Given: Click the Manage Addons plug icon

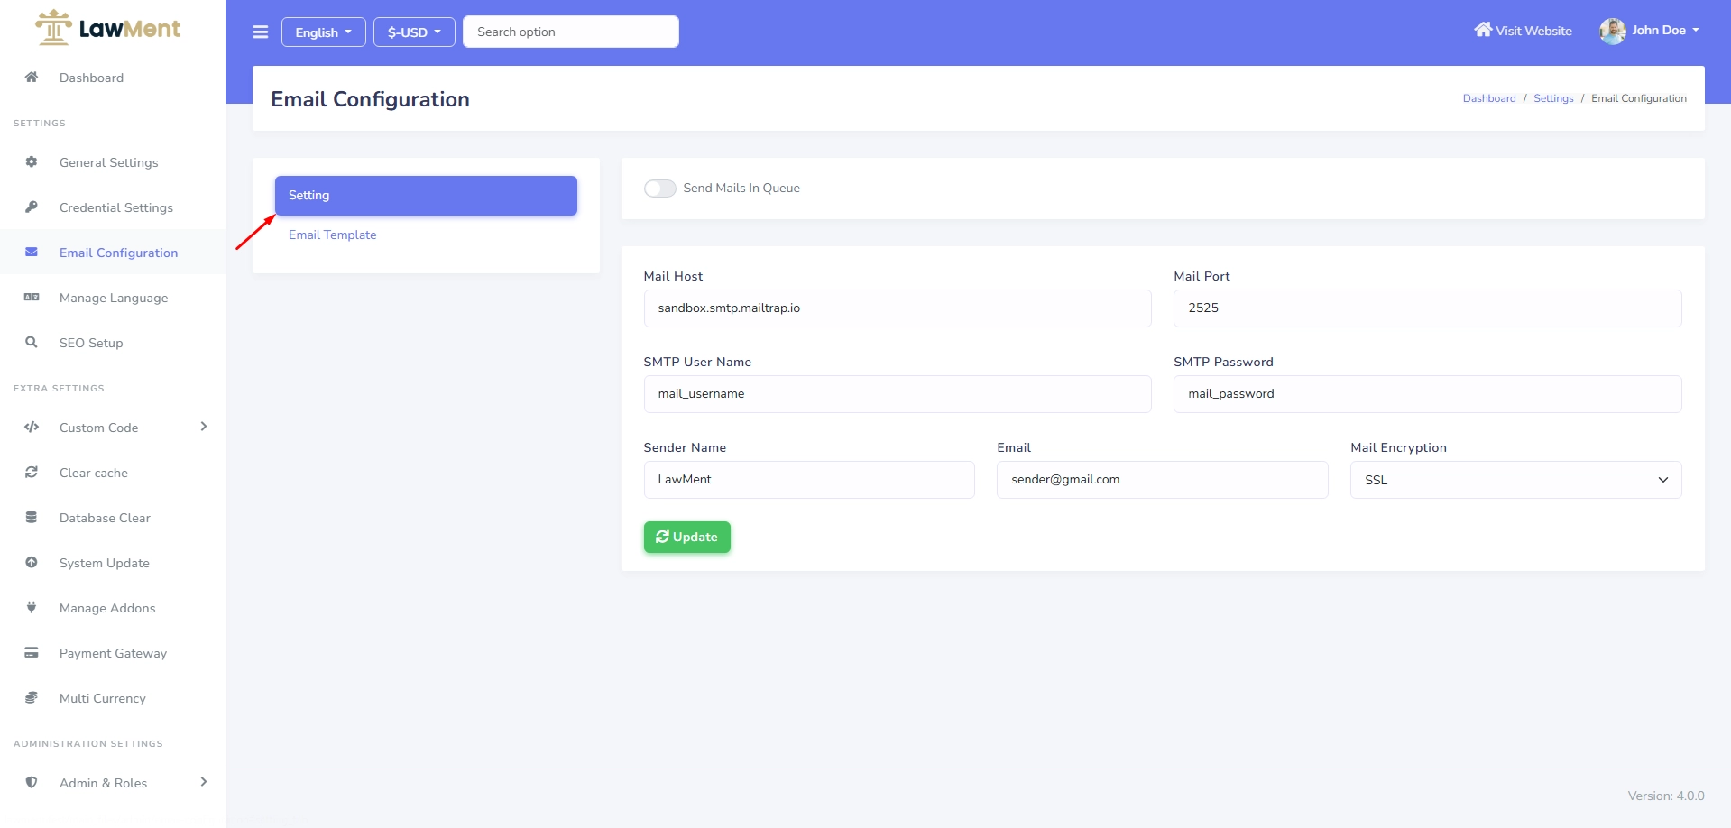Looking at the screenshot, I should 32,607.
